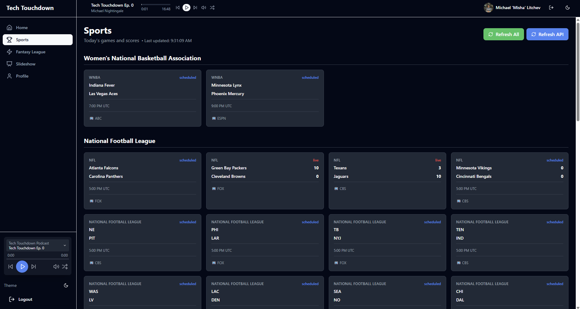Open the Green Bay Packers vs Browns game card
This screenshot has width=580, height=309.
tap(265, 181)
